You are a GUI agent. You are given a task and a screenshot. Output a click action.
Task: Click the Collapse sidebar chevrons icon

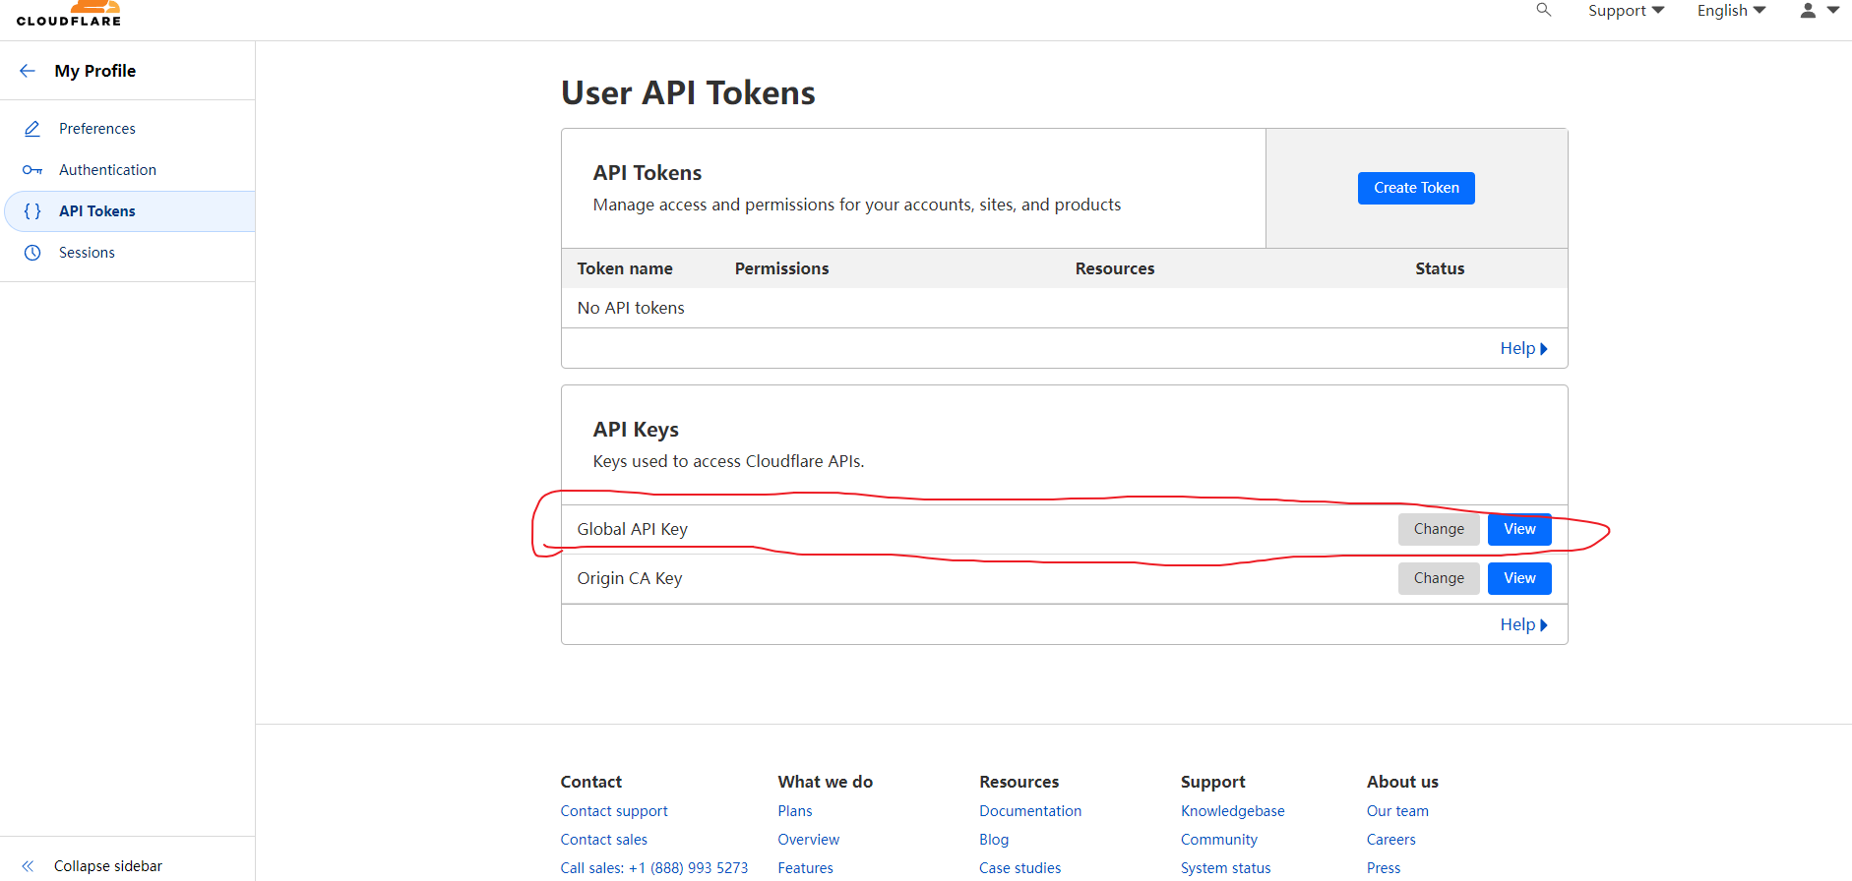(28, 866)
